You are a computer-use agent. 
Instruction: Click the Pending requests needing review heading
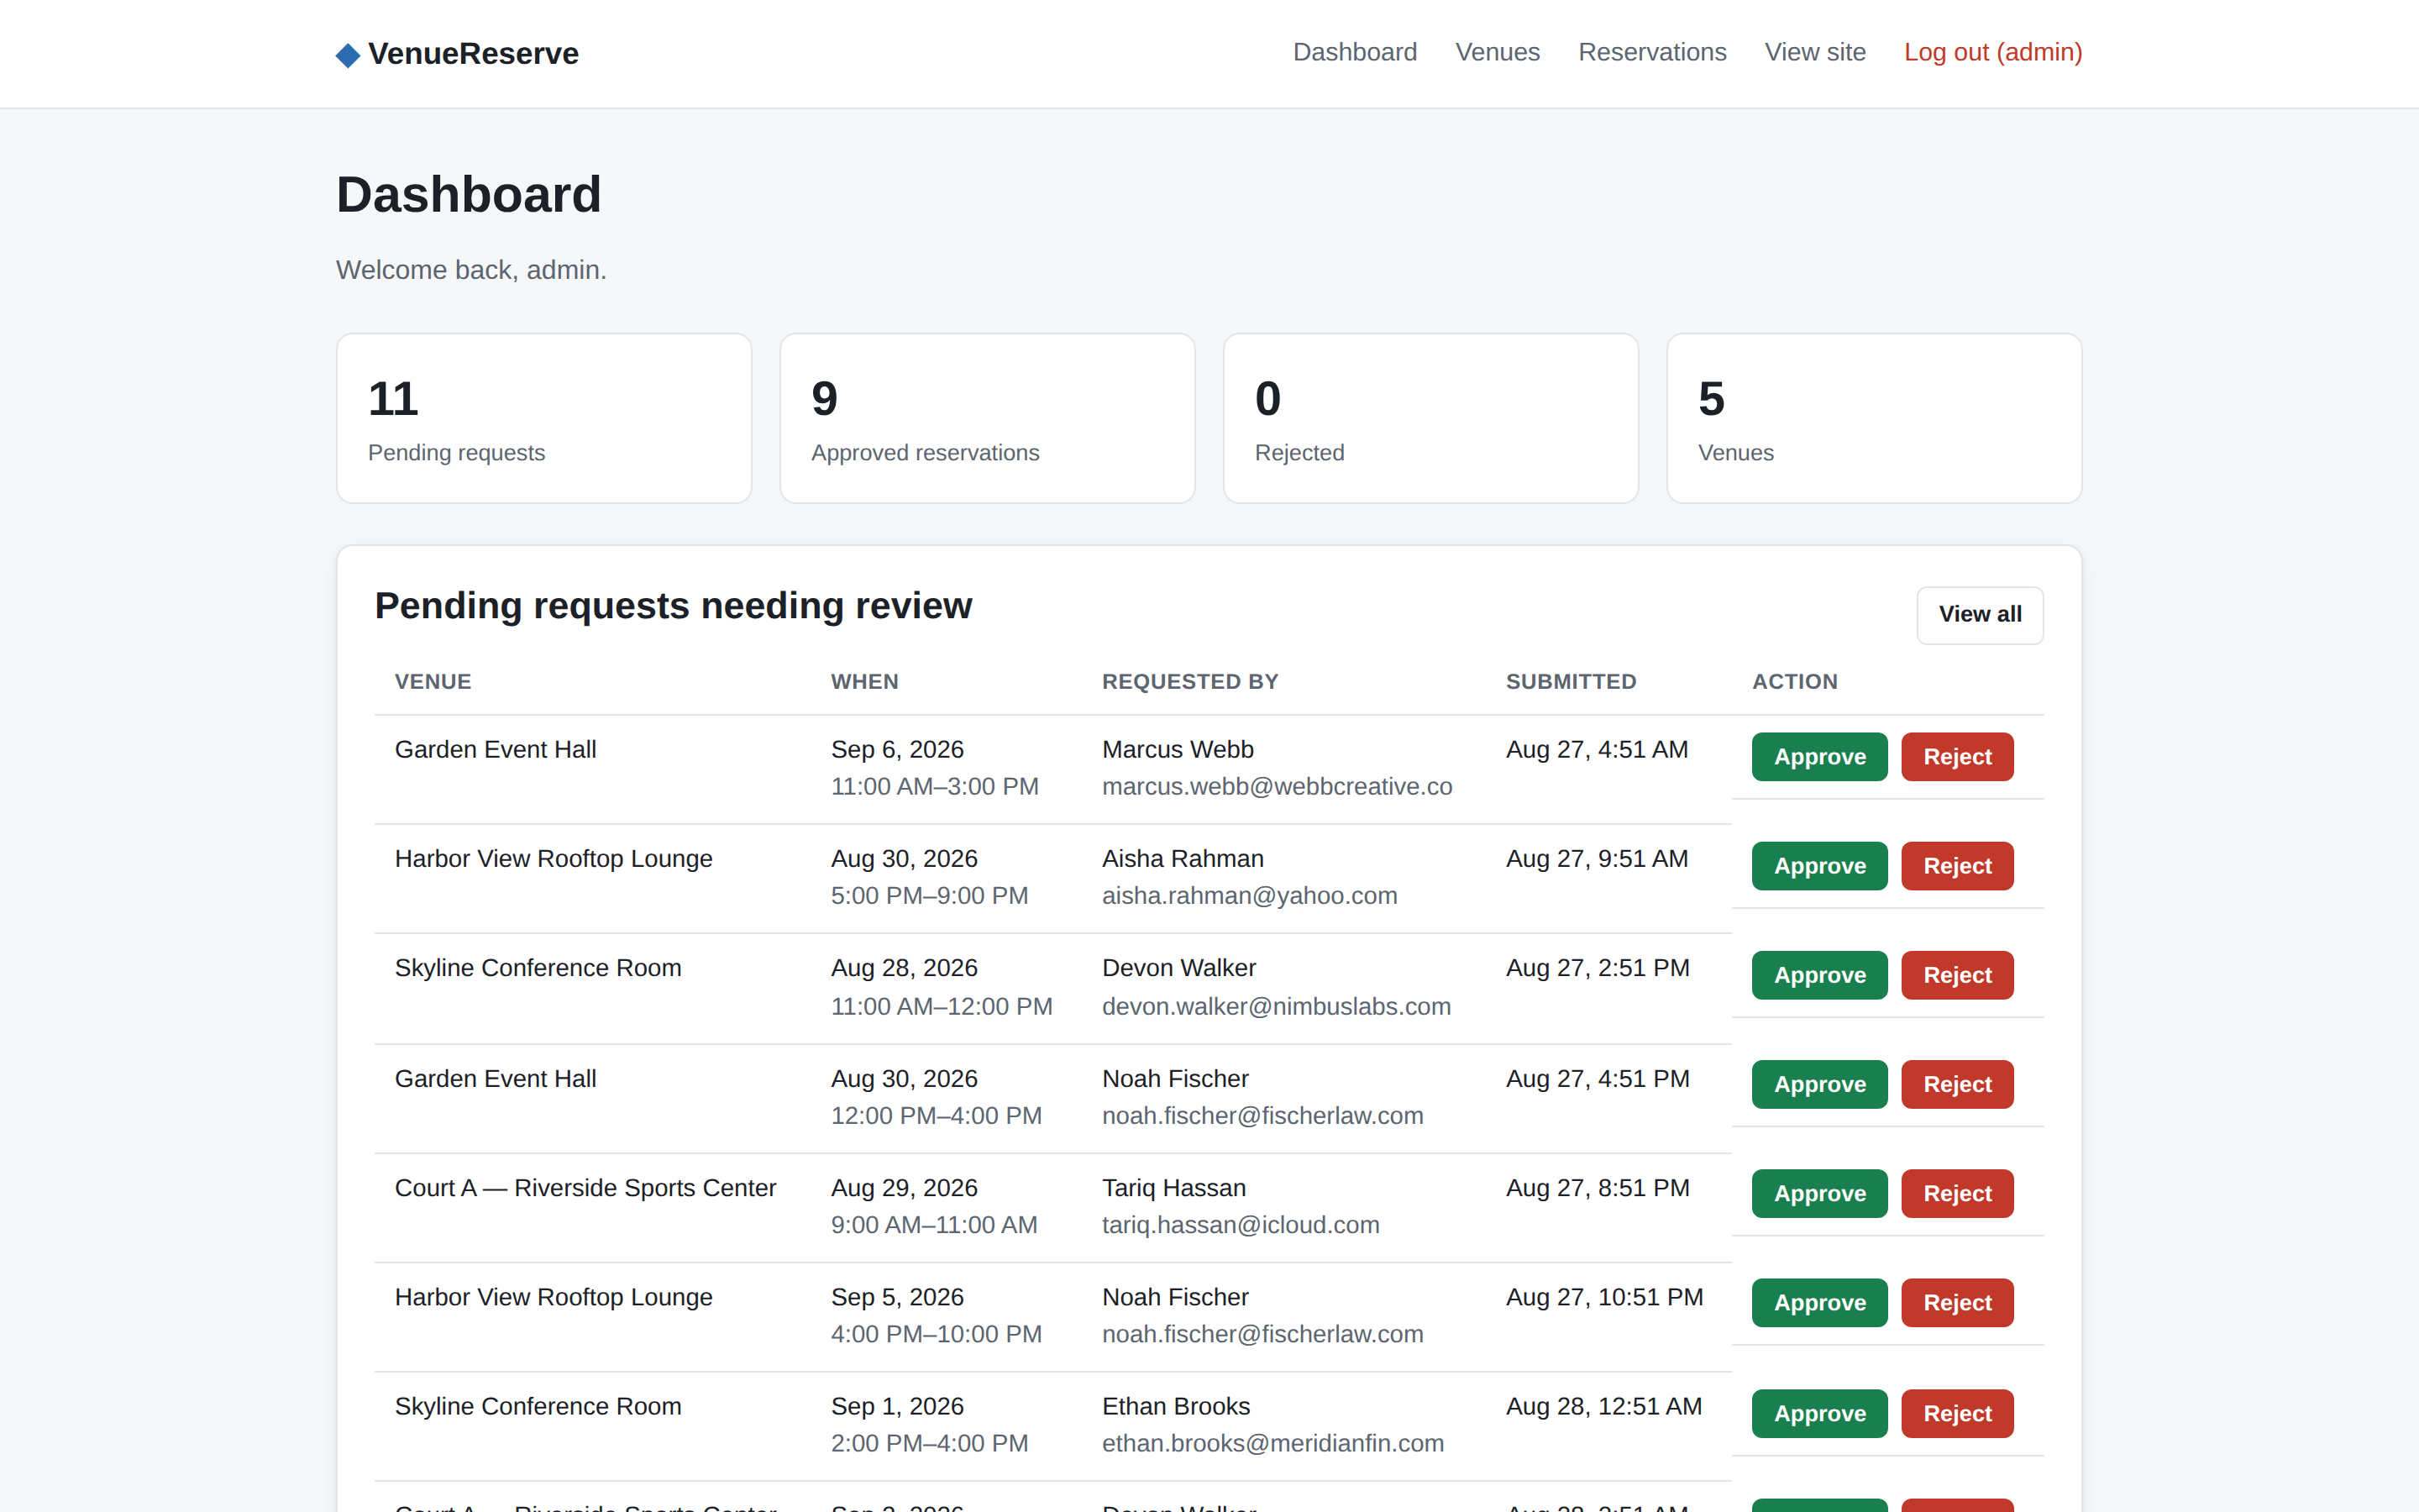coord(673,606)
